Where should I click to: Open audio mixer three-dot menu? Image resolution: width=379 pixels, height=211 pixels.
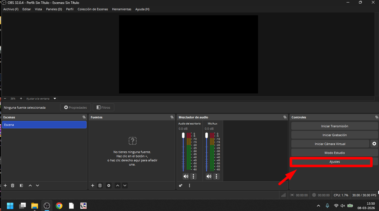tap(189, 185)
